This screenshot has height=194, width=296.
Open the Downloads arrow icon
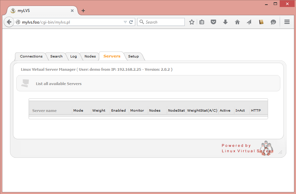click(225, 22)
